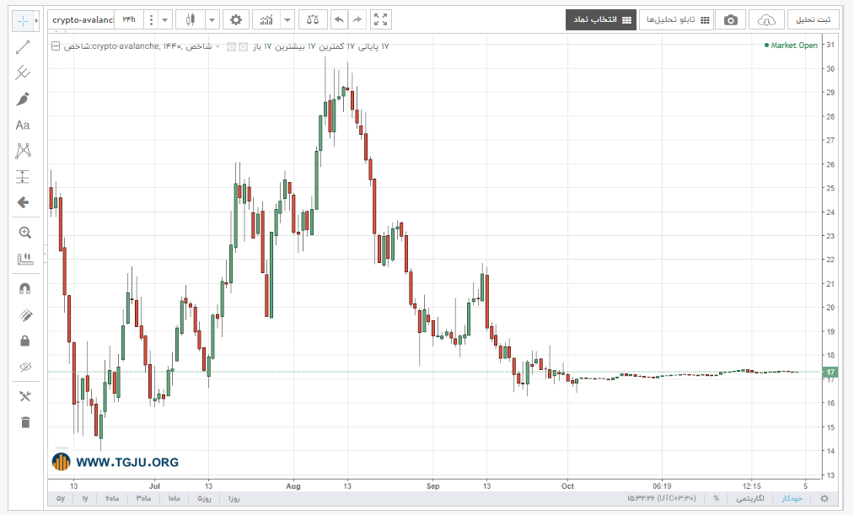This screenshot has width=854, height=515.
Task: Select the crosshair cursor tool
Action: click(23, 21)
